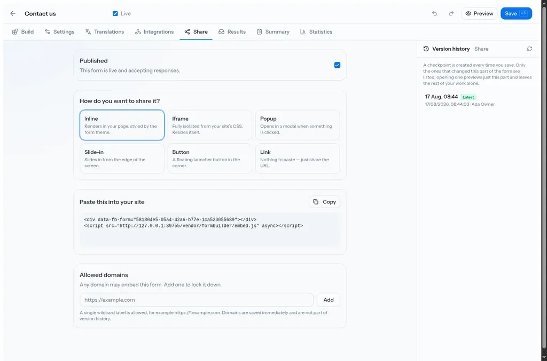Click the Share tab share icon

[187, 32]
